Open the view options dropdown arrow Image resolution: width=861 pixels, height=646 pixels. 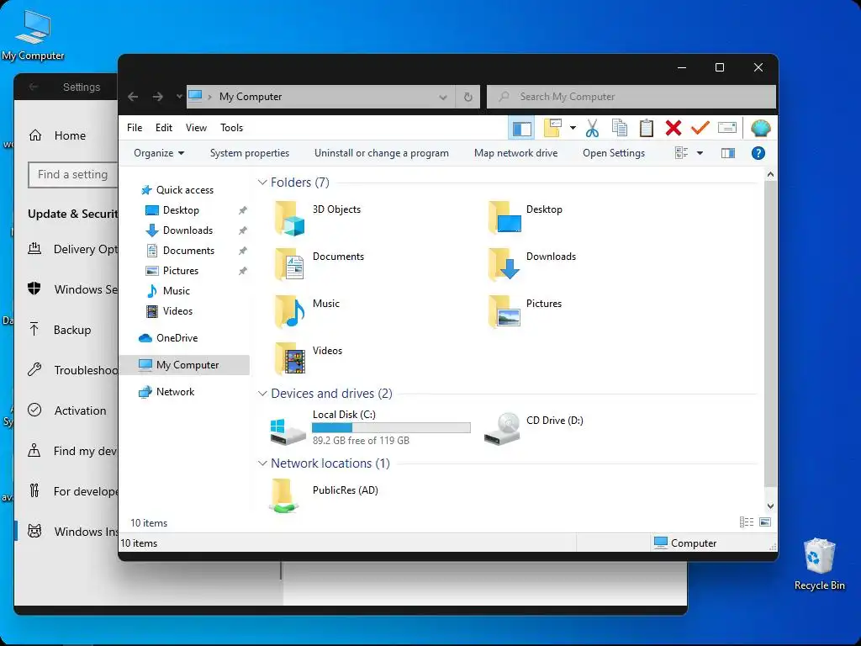[700, 153]
